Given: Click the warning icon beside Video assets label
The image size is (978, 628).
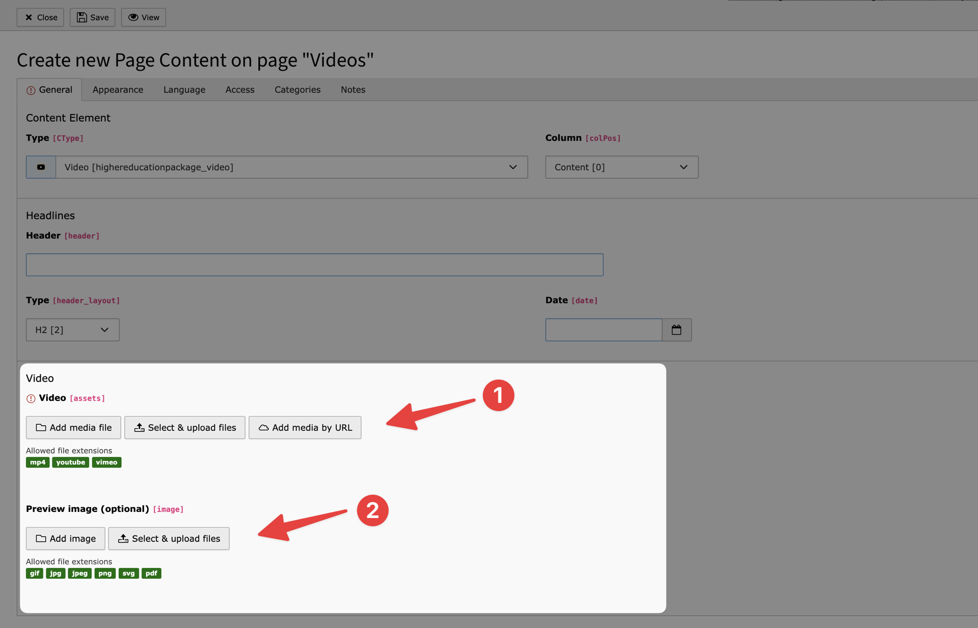Looking at the screenshot, I should pyautogui.click(x=30, y=398).
